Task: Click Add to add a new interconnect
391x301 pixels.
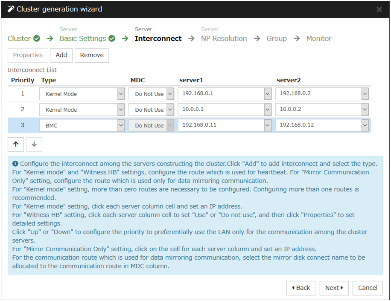Action: pyautogui.click(x=61, y=55)
